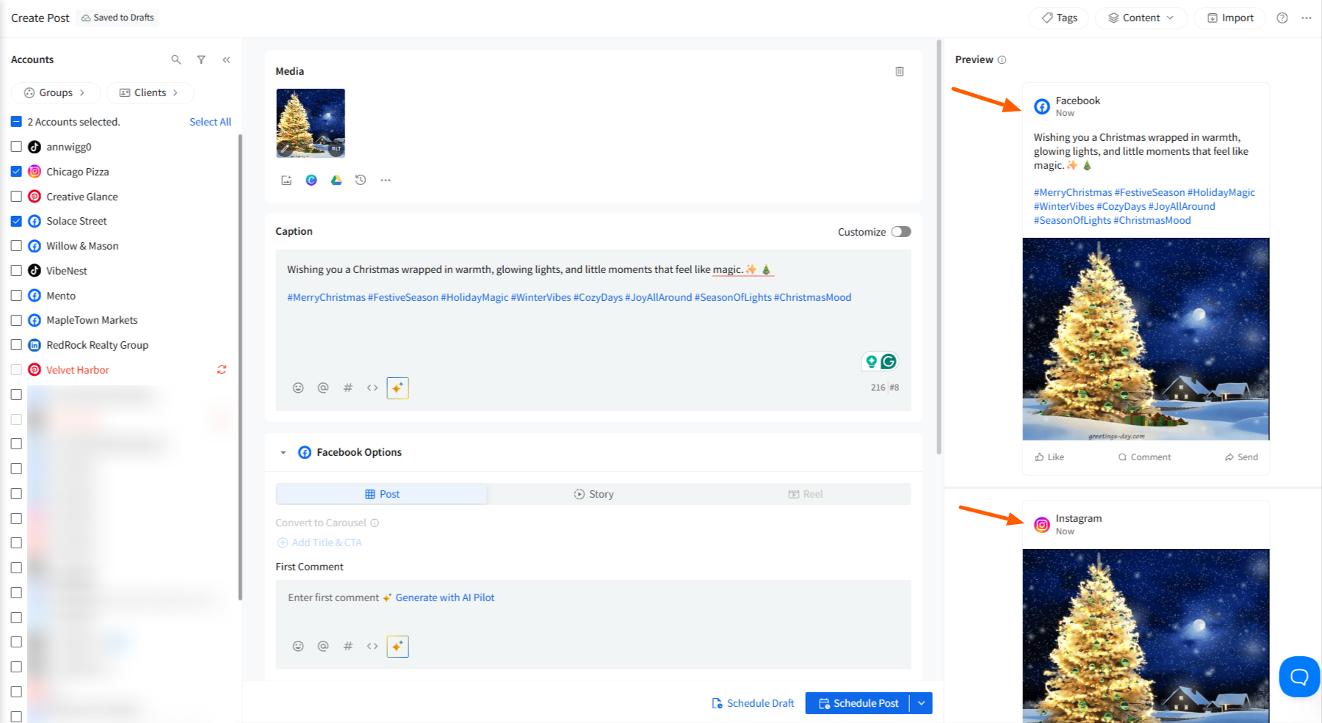The image size is (1322, 723).
Task: Click Generate with AI Pilot link
Action: [445, 597]
